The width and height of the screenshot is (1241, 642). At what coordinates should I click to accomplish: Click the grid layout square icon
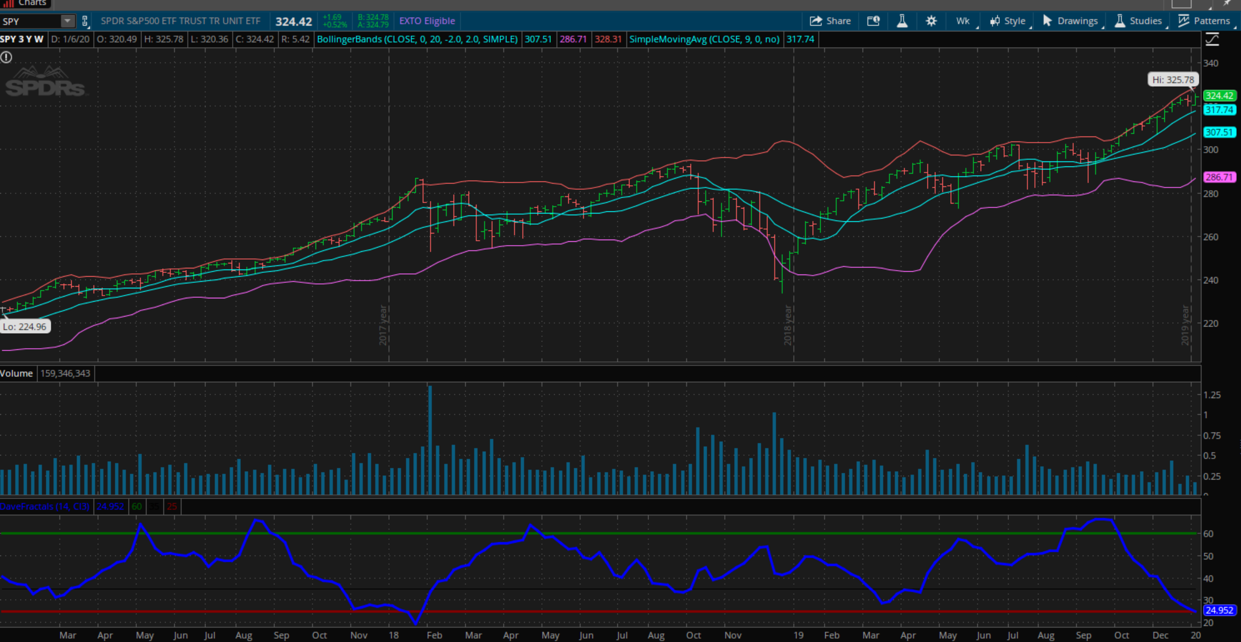point(1181,3)
